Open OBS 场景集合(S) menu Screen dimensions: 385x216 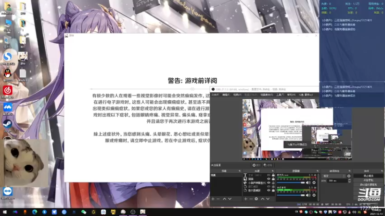pyautogui.click(x=267, y=95)
